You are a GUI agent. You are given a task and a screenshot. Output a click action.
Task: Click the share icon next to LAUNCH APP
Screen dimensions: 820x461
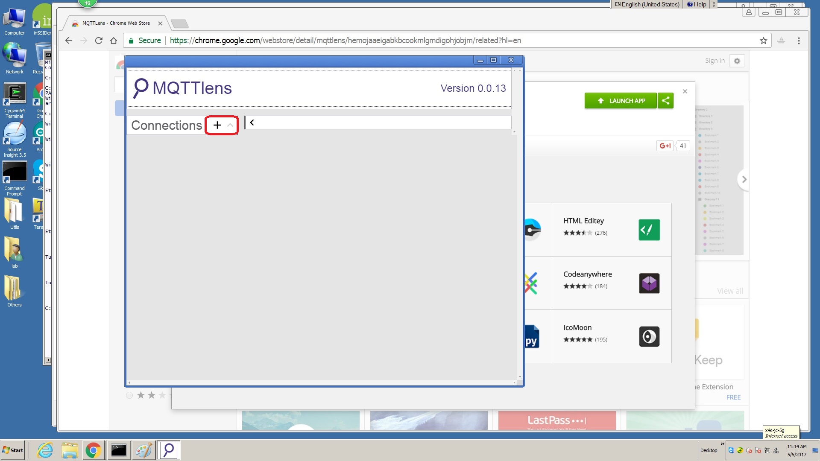coord(666,101)
